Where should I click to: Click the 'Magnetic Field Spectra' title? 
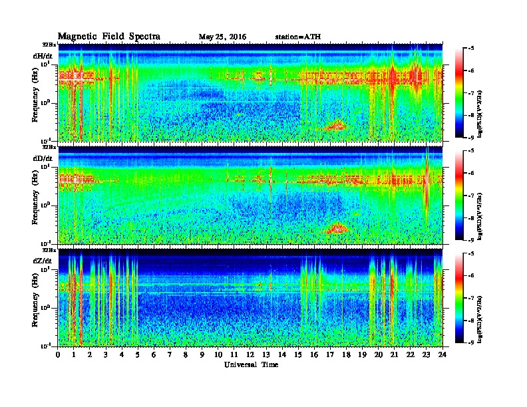[109, 37]
